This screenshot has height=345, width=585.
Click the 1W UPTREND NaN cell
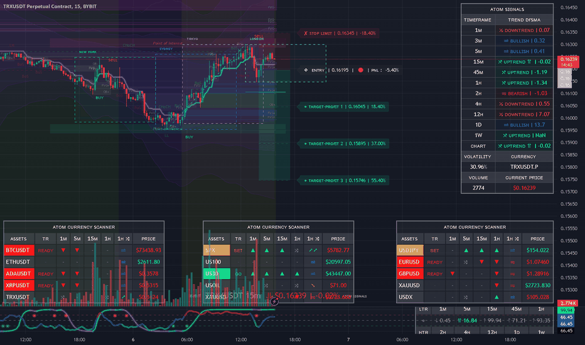[524, 135]
